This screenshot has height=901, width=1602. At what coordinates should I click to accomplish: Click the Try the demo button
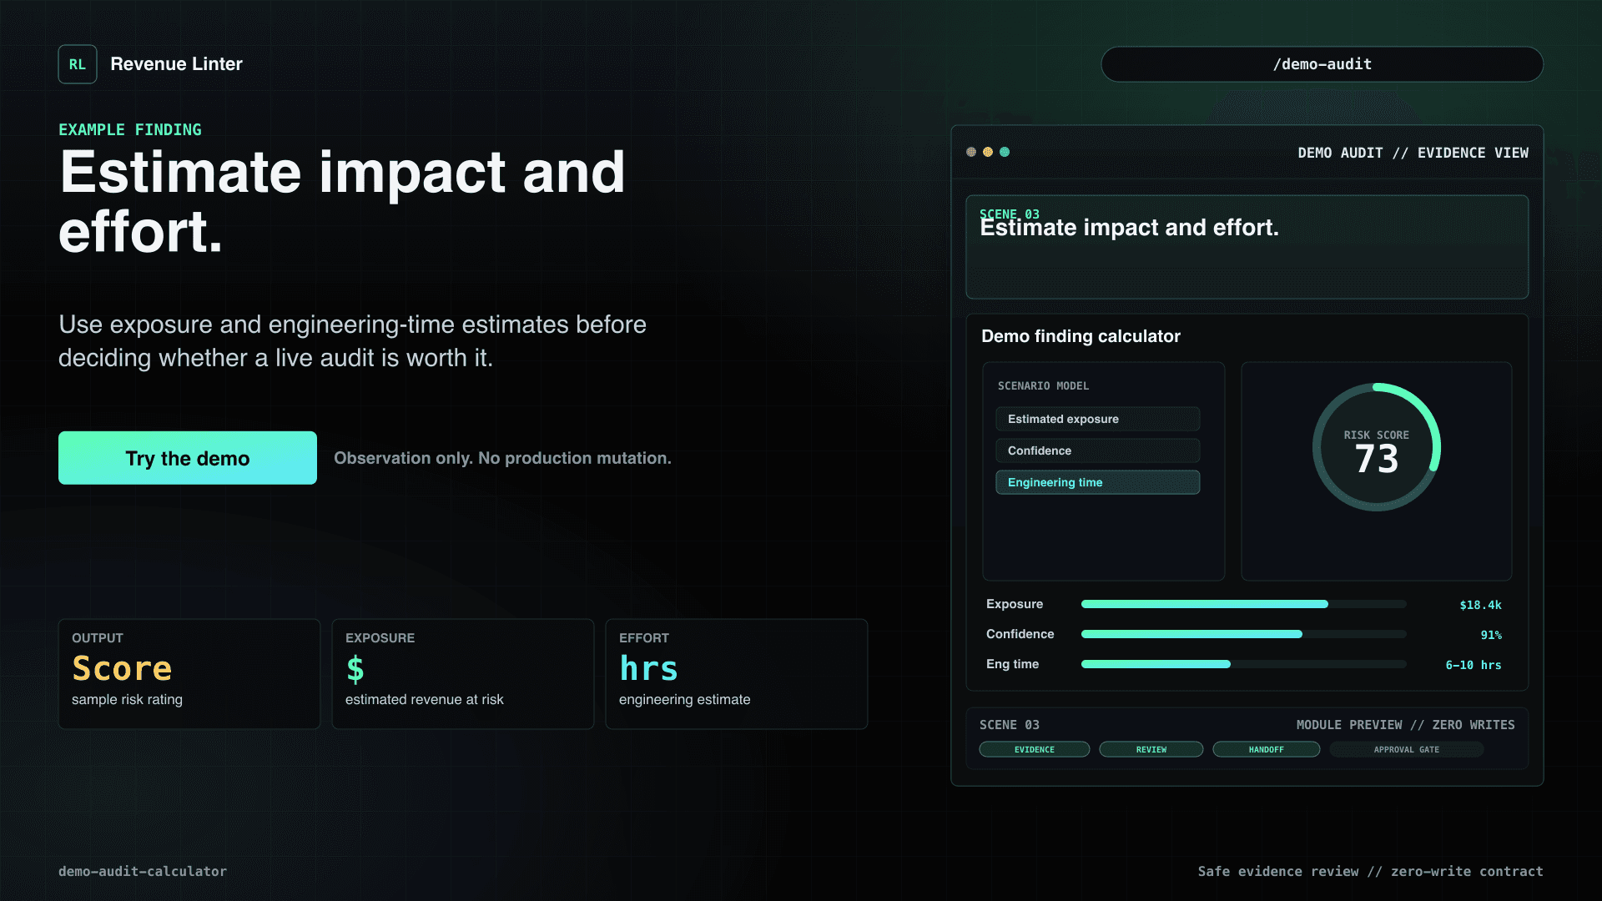(188, 458)
